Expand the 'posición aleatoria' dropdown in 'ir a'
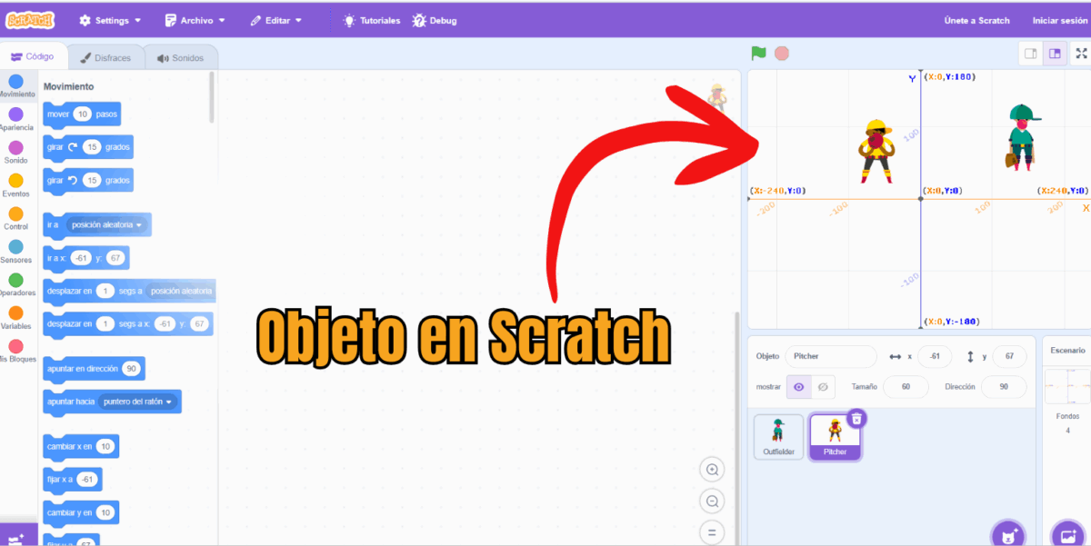The width and height of the screenshot is (1091, 546). [107, 224]
